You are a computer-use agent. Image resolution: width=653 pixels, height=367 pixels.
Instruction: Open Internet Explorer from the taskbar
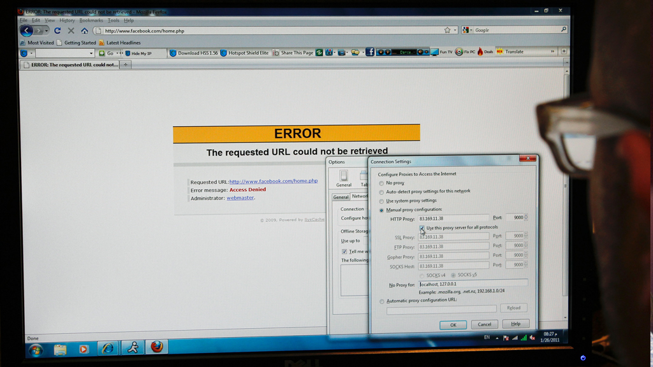(107, 349)
